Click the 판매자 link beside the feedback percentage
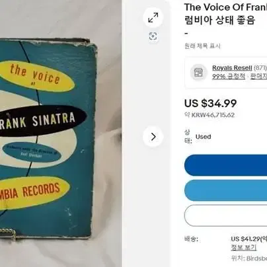Viewport: 267px width, 267px height. (x=258, y=77)
